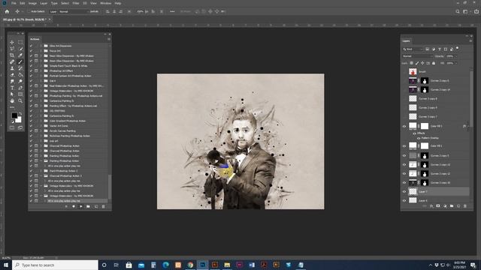Screen dimensions: 481x270
Task: Select the Zoom tool in toolbox
Action: pos(20,100)
